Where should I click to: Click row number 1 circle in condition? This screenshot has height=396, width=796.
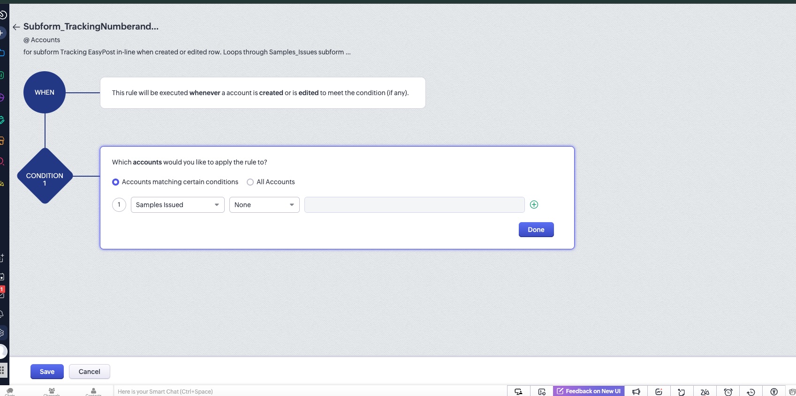tap(119, 205)
